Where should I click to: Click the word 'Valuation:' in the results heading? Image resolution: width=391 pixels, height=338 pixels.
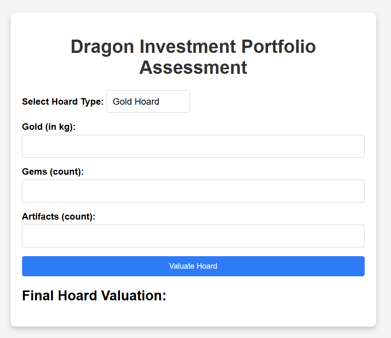click(133, 296)
